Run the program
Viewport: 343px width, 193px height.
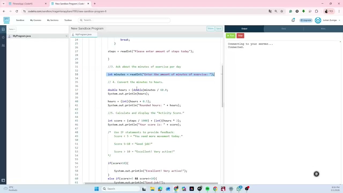[x=230, y=36]
